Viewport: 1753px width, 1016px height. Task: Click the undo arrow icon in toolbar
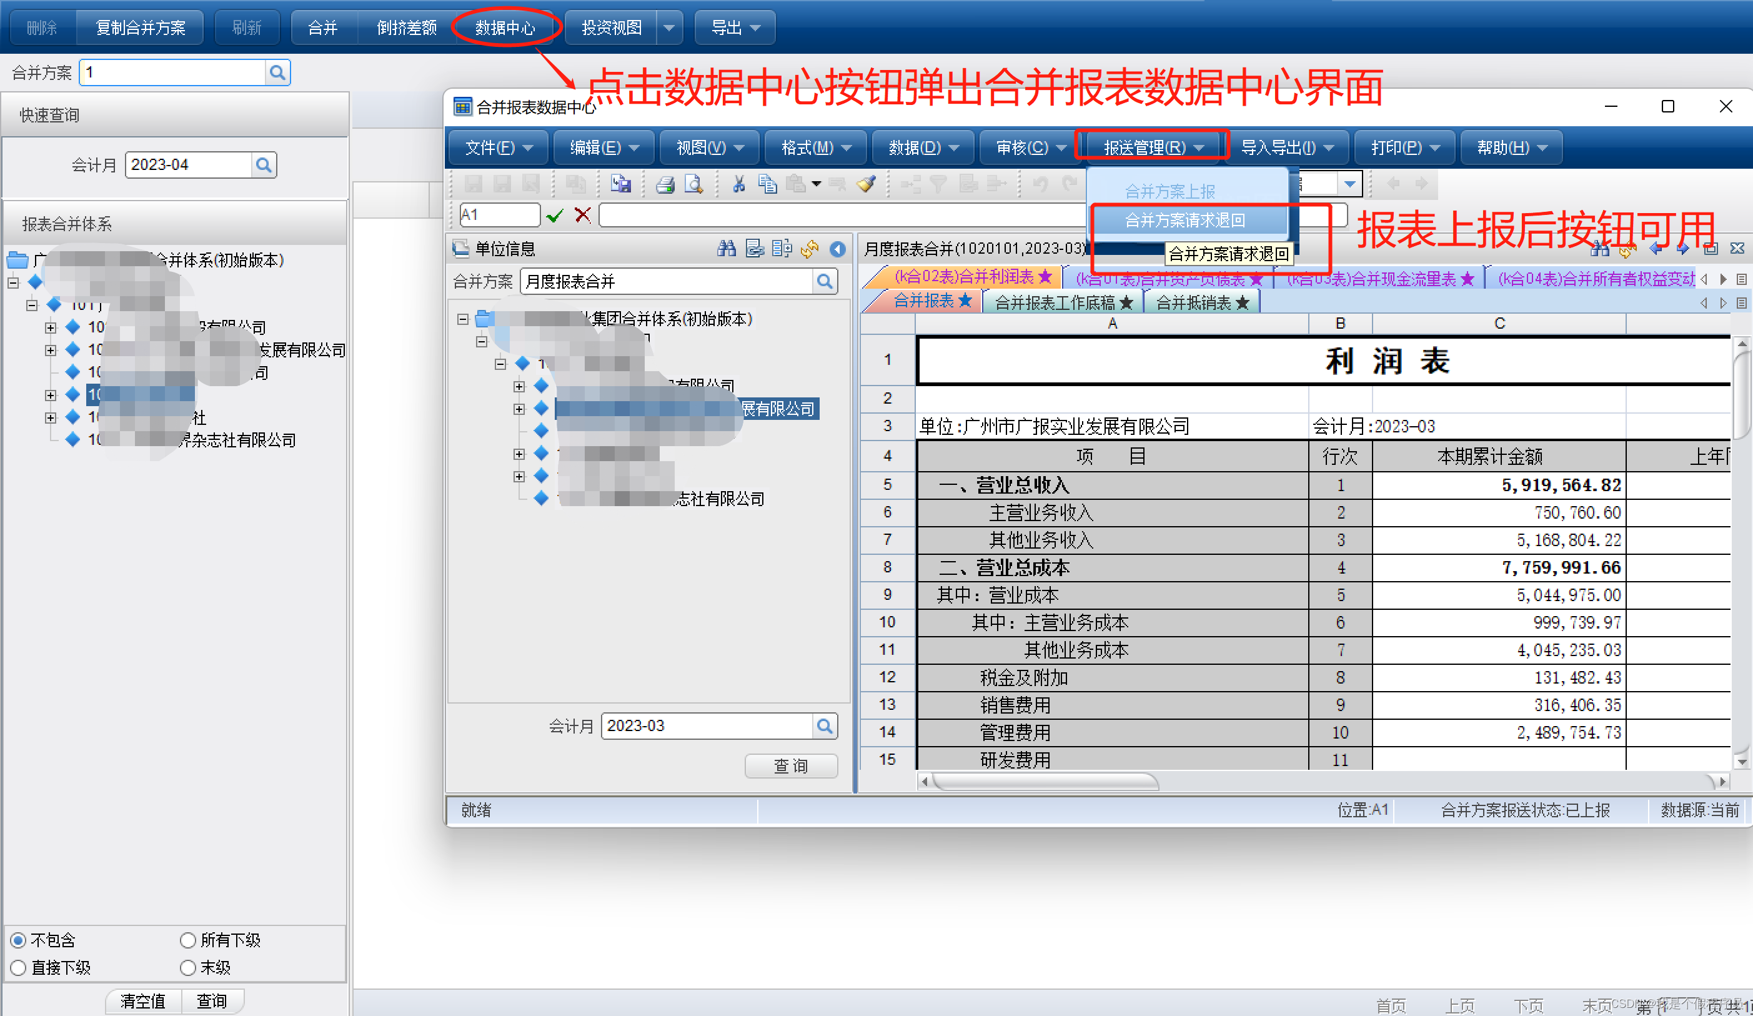1041,184
